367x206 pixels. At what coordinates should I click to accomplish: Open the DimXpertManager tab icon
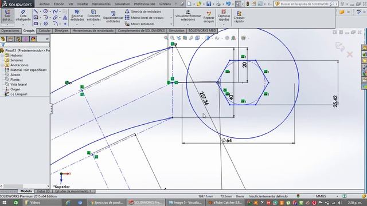[x=26, y=39]
